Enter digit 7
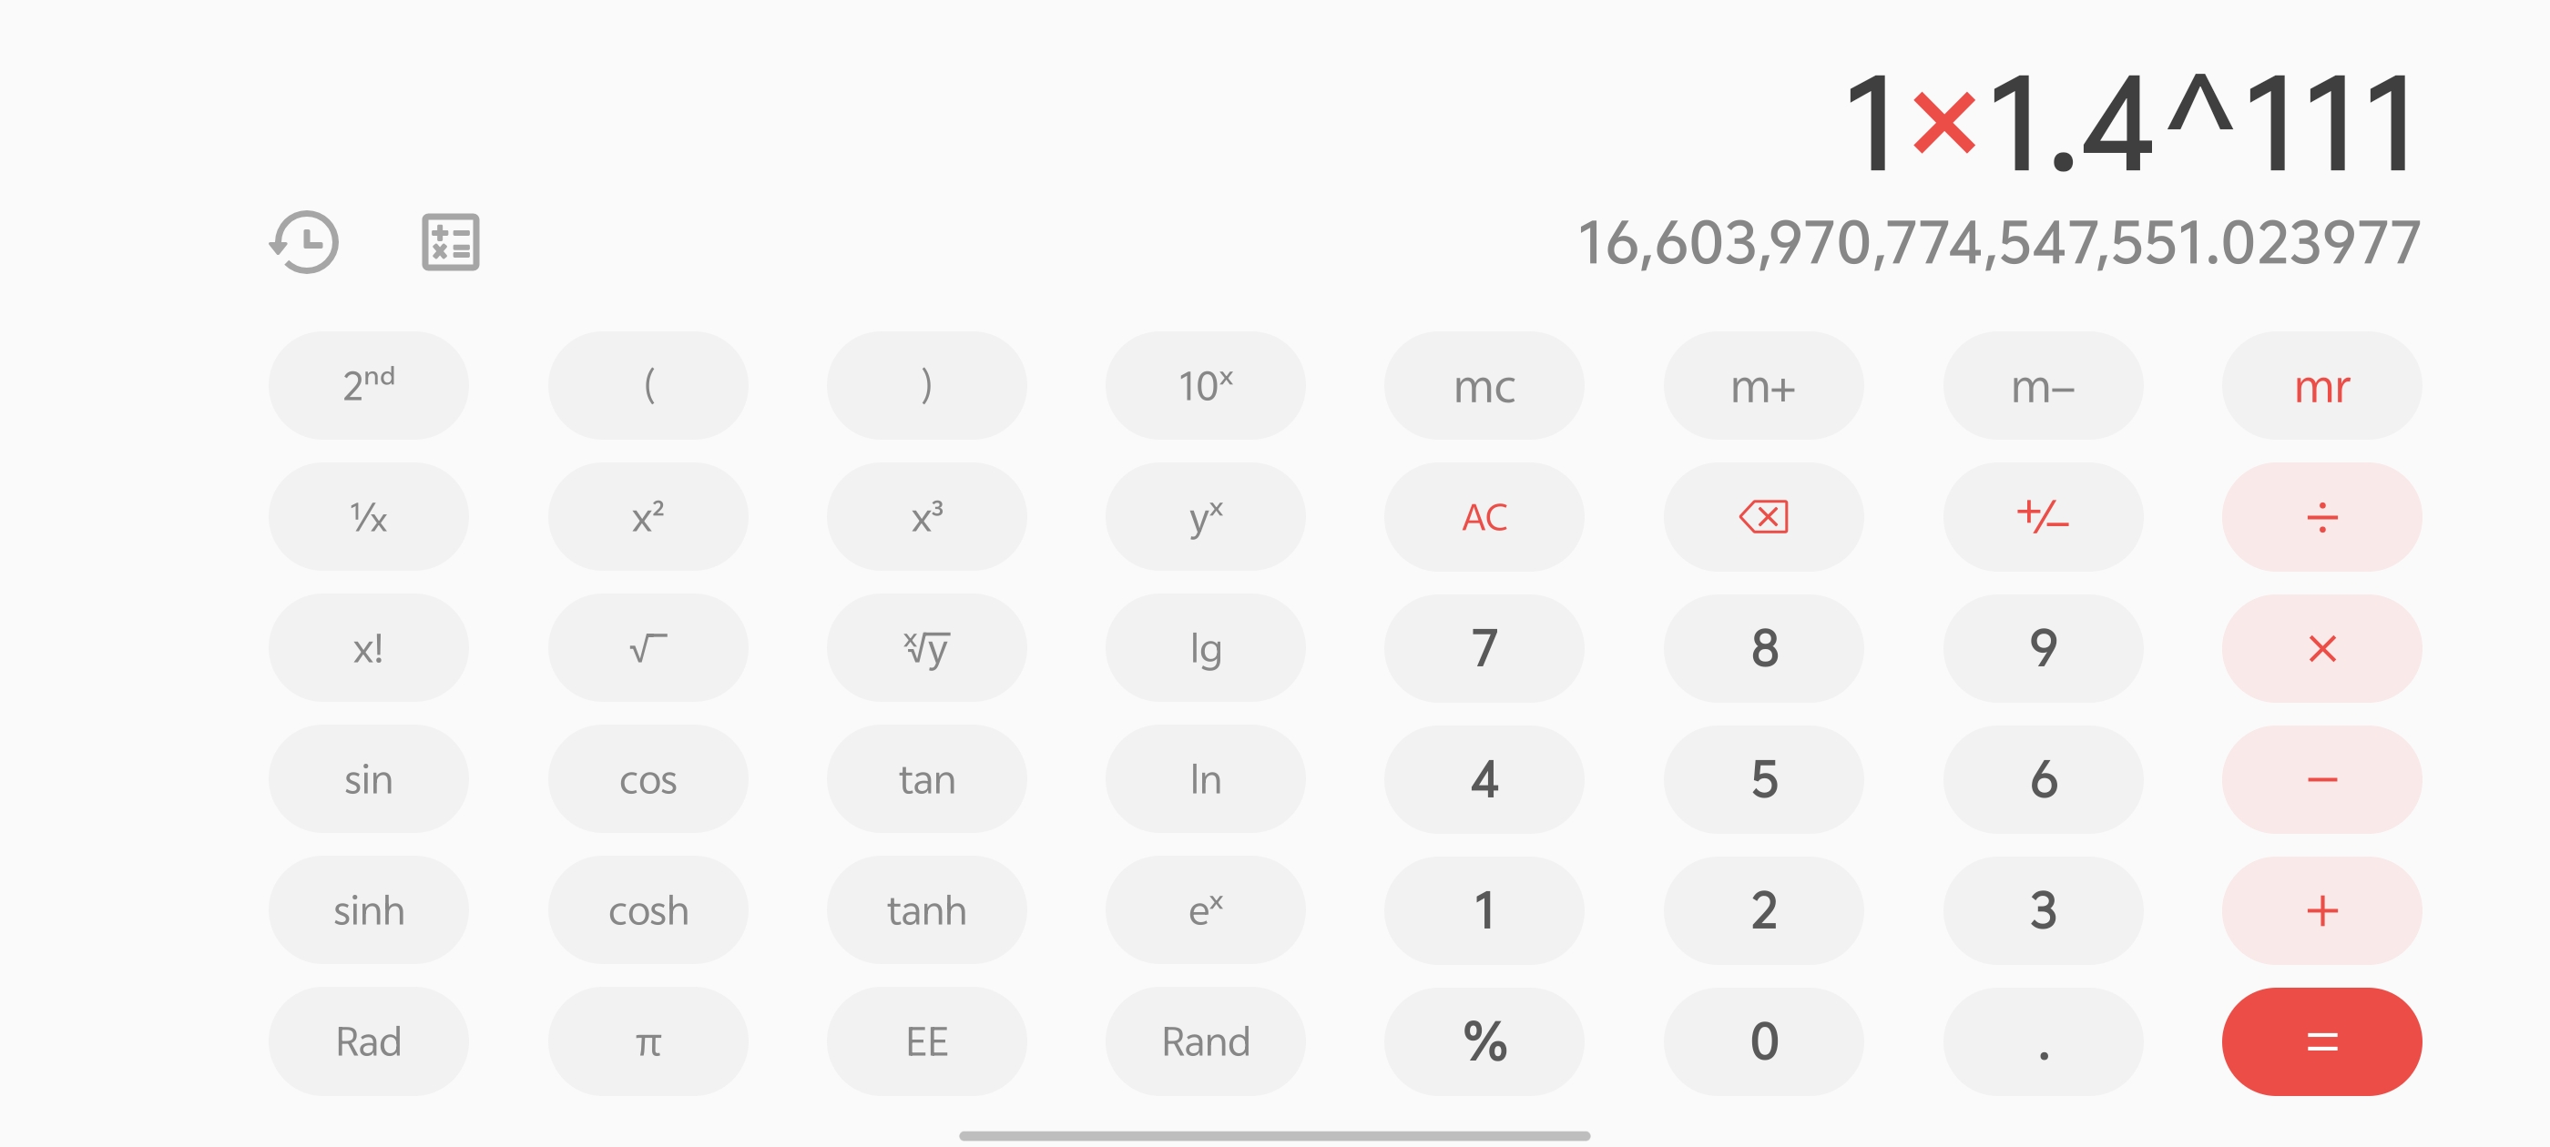The image size is (2550, 1147). coord(1484,648)
